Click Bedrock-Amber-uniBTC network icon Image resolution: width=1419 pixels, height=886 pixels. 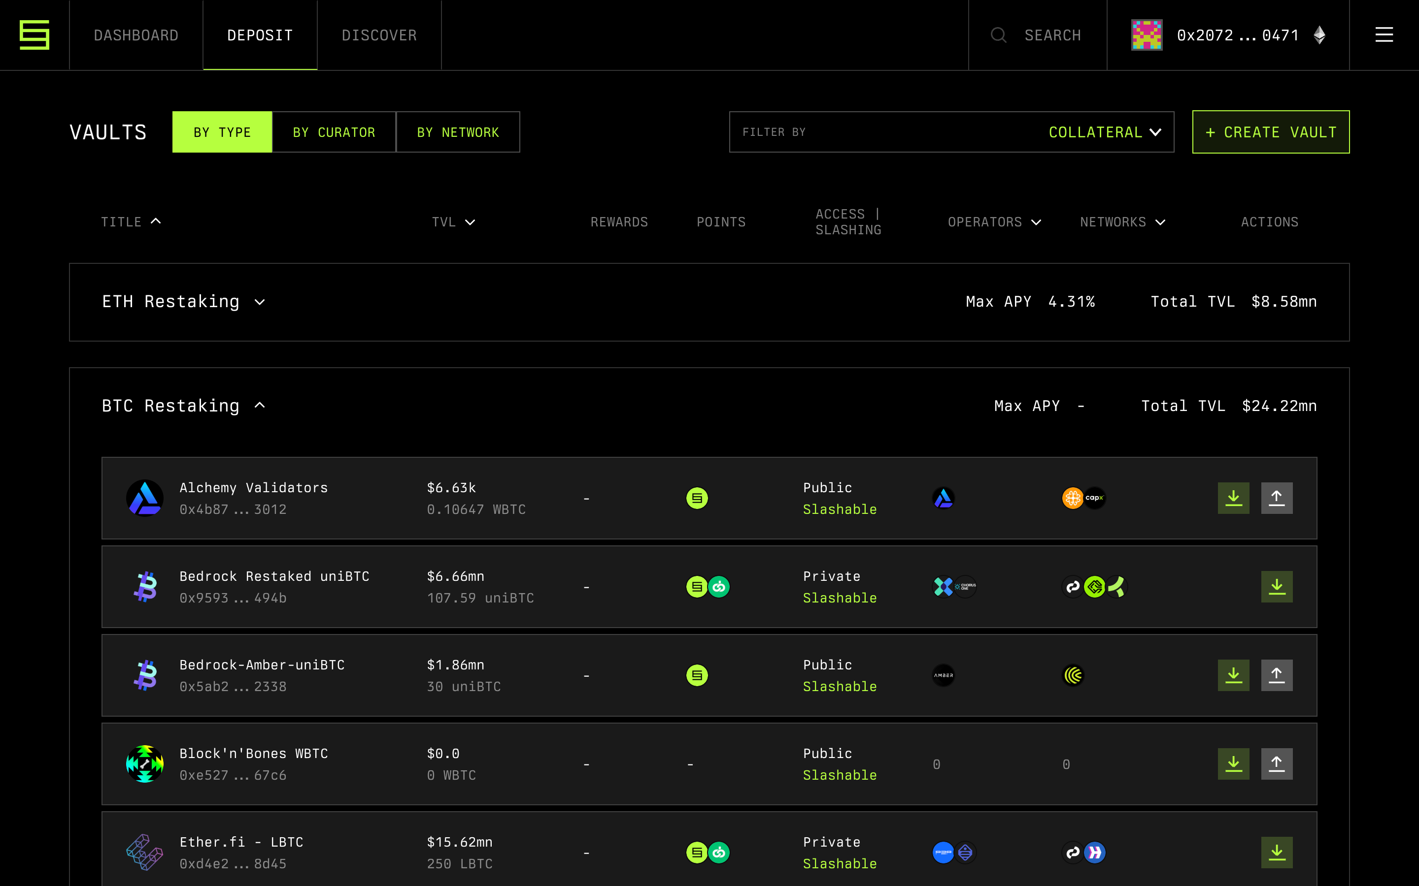coord(1073,675)
